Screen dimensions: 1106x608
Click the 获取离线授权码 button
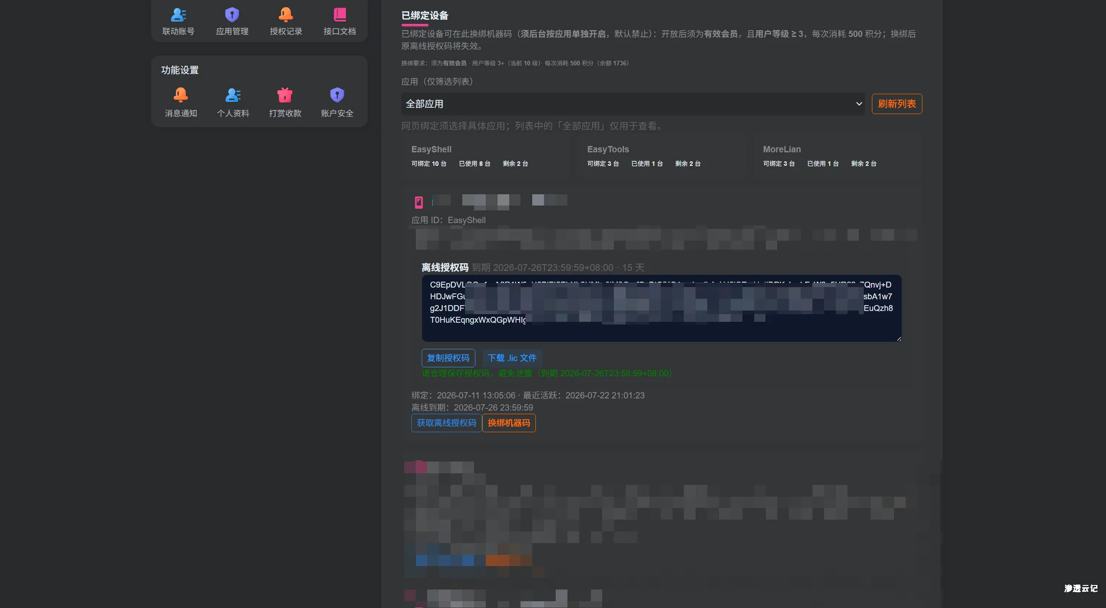coord(446,423)
